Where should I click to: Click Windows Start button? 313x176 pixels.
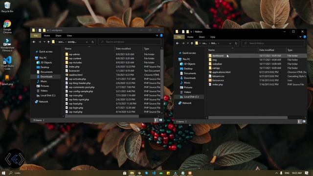tap(3, 173)
